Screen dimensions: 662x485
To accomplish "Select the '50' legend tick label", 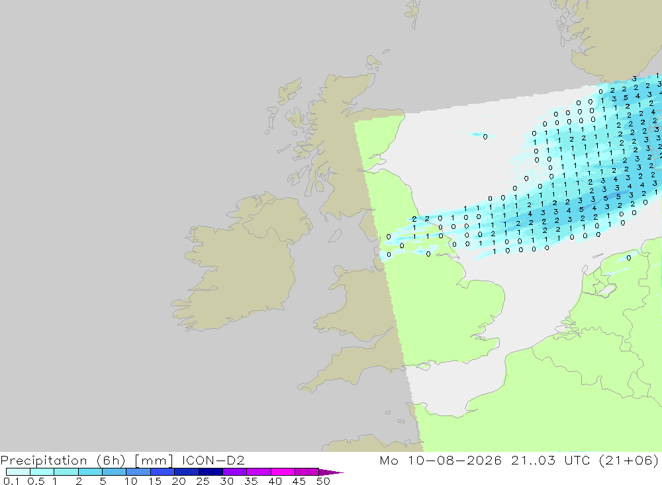I will click(324, 481).
